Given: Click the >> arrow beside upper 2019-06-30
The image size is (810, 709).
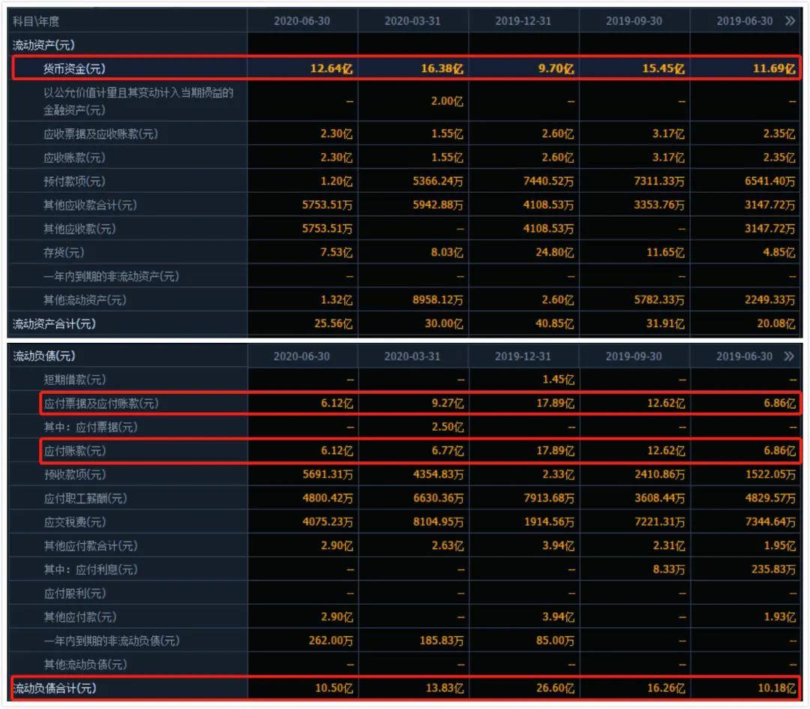Looking at the screenshot, I should (790, 21).
